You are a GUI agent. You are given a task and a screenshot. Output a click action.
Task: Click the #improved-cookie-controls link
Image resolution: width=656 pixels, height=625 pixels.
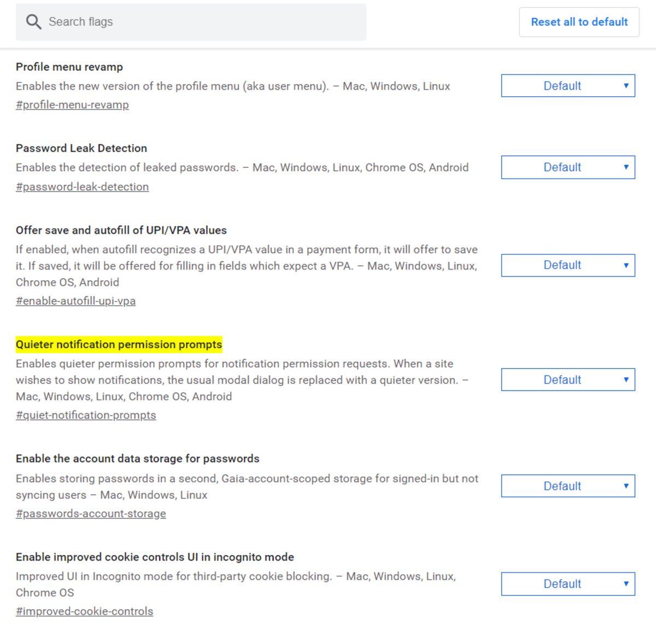(x=84, y=612)
